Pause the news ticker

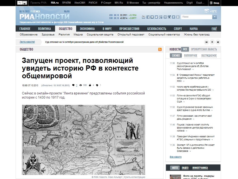(x=212, y=42)
